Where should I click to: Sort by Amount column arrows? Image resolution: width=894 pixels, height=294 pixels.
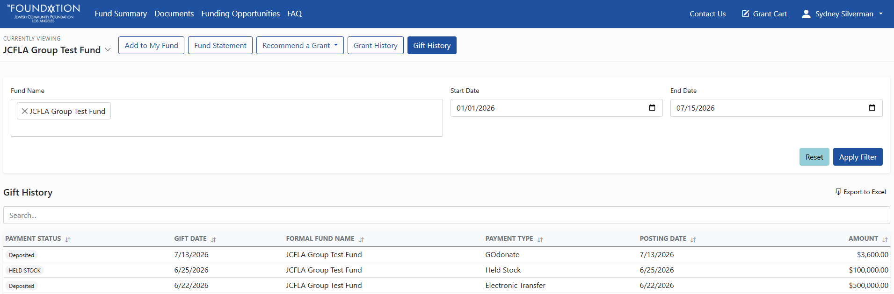point(885,239)
